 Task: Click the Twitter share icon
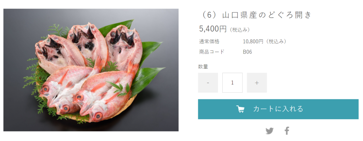[x=269, y=131]
